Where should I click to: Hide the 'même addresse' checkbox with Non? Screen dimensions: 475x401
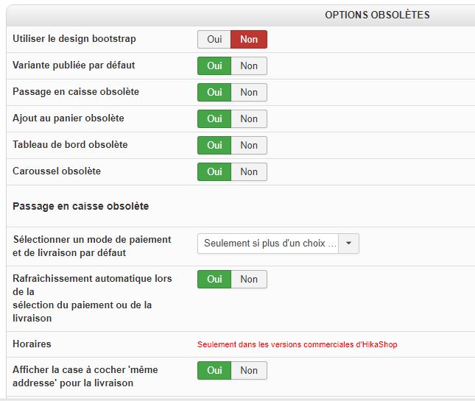249,370
